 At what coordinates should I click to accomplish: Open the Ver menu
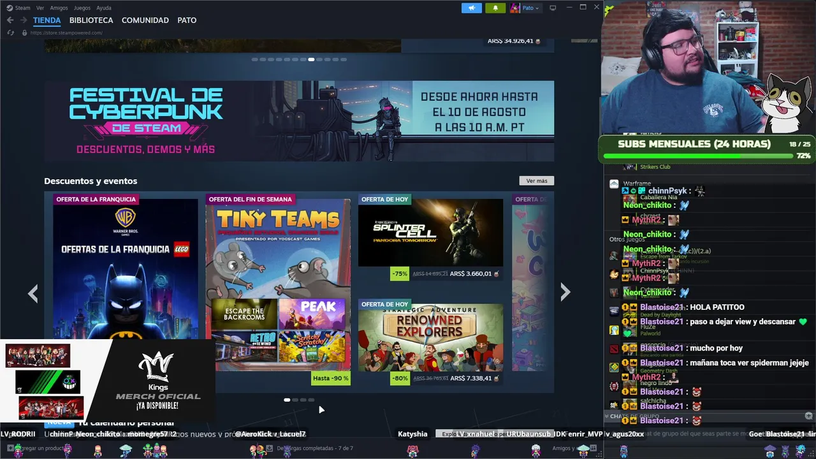point(40,8)
